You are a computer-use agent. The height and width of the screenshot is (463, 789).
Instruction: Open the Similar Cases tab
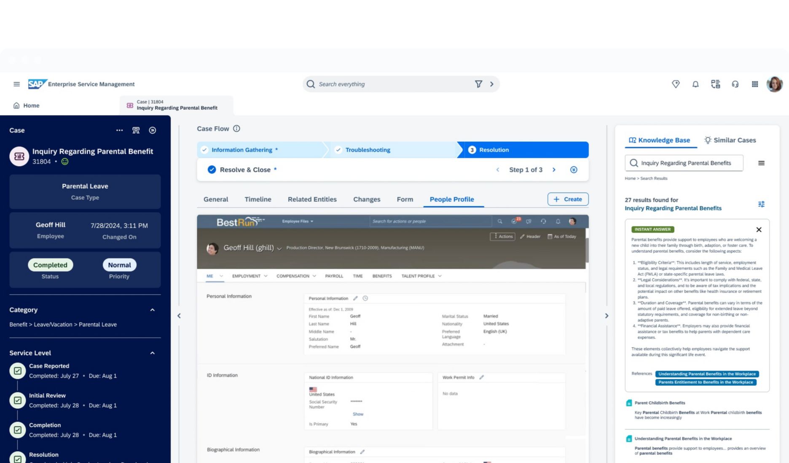[730, 140]
